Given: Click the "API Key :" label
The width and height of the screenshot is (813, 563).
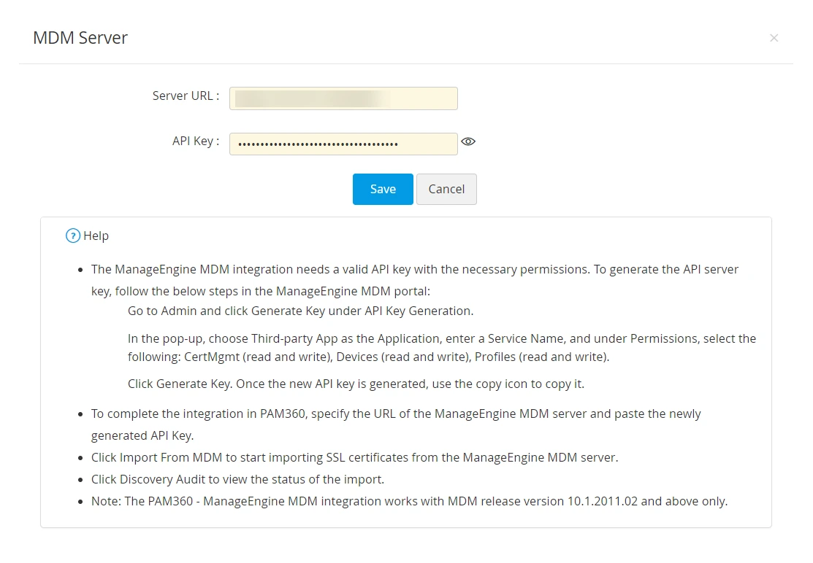Looking at the screenshot, I should point(196,141).
